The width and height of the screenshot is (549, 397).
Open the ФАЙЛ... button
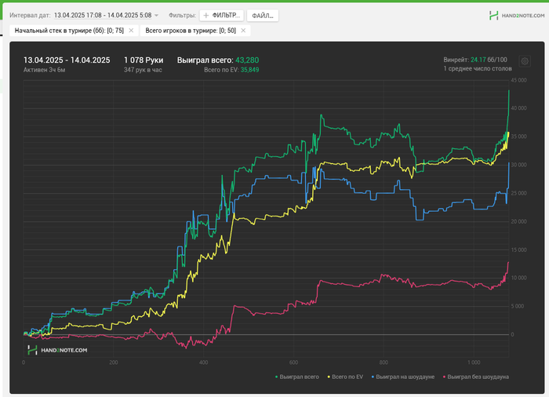pyautogui.click(x=263, y=16)
